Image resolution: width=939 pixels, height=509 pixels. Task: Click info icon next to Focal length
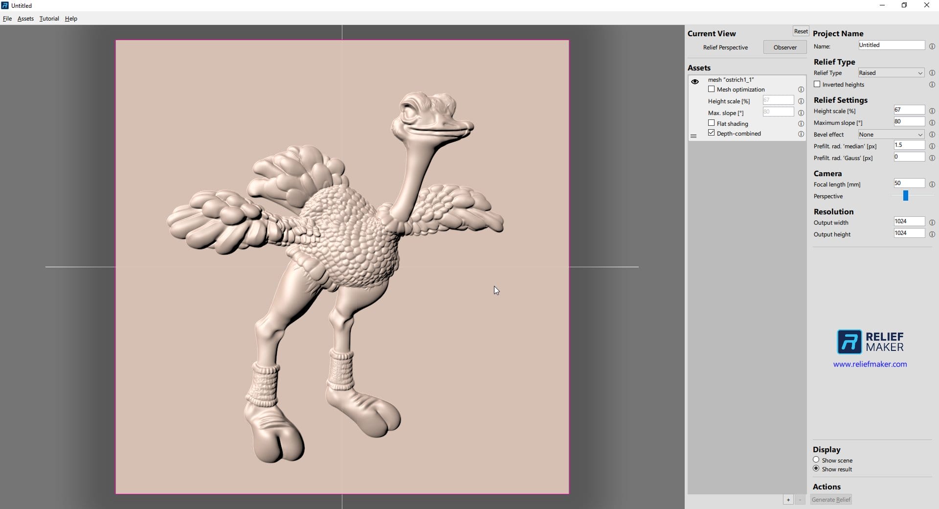(932, 185)
